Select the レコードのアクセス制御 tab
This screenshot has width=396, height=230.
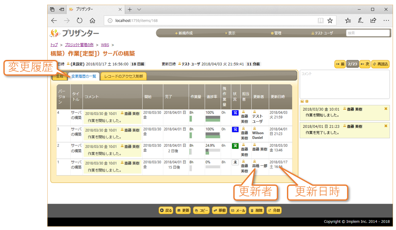123,77
